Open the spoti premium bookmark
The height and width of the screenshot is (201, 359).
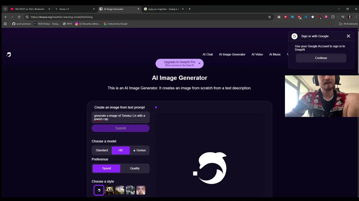(22, 24)
